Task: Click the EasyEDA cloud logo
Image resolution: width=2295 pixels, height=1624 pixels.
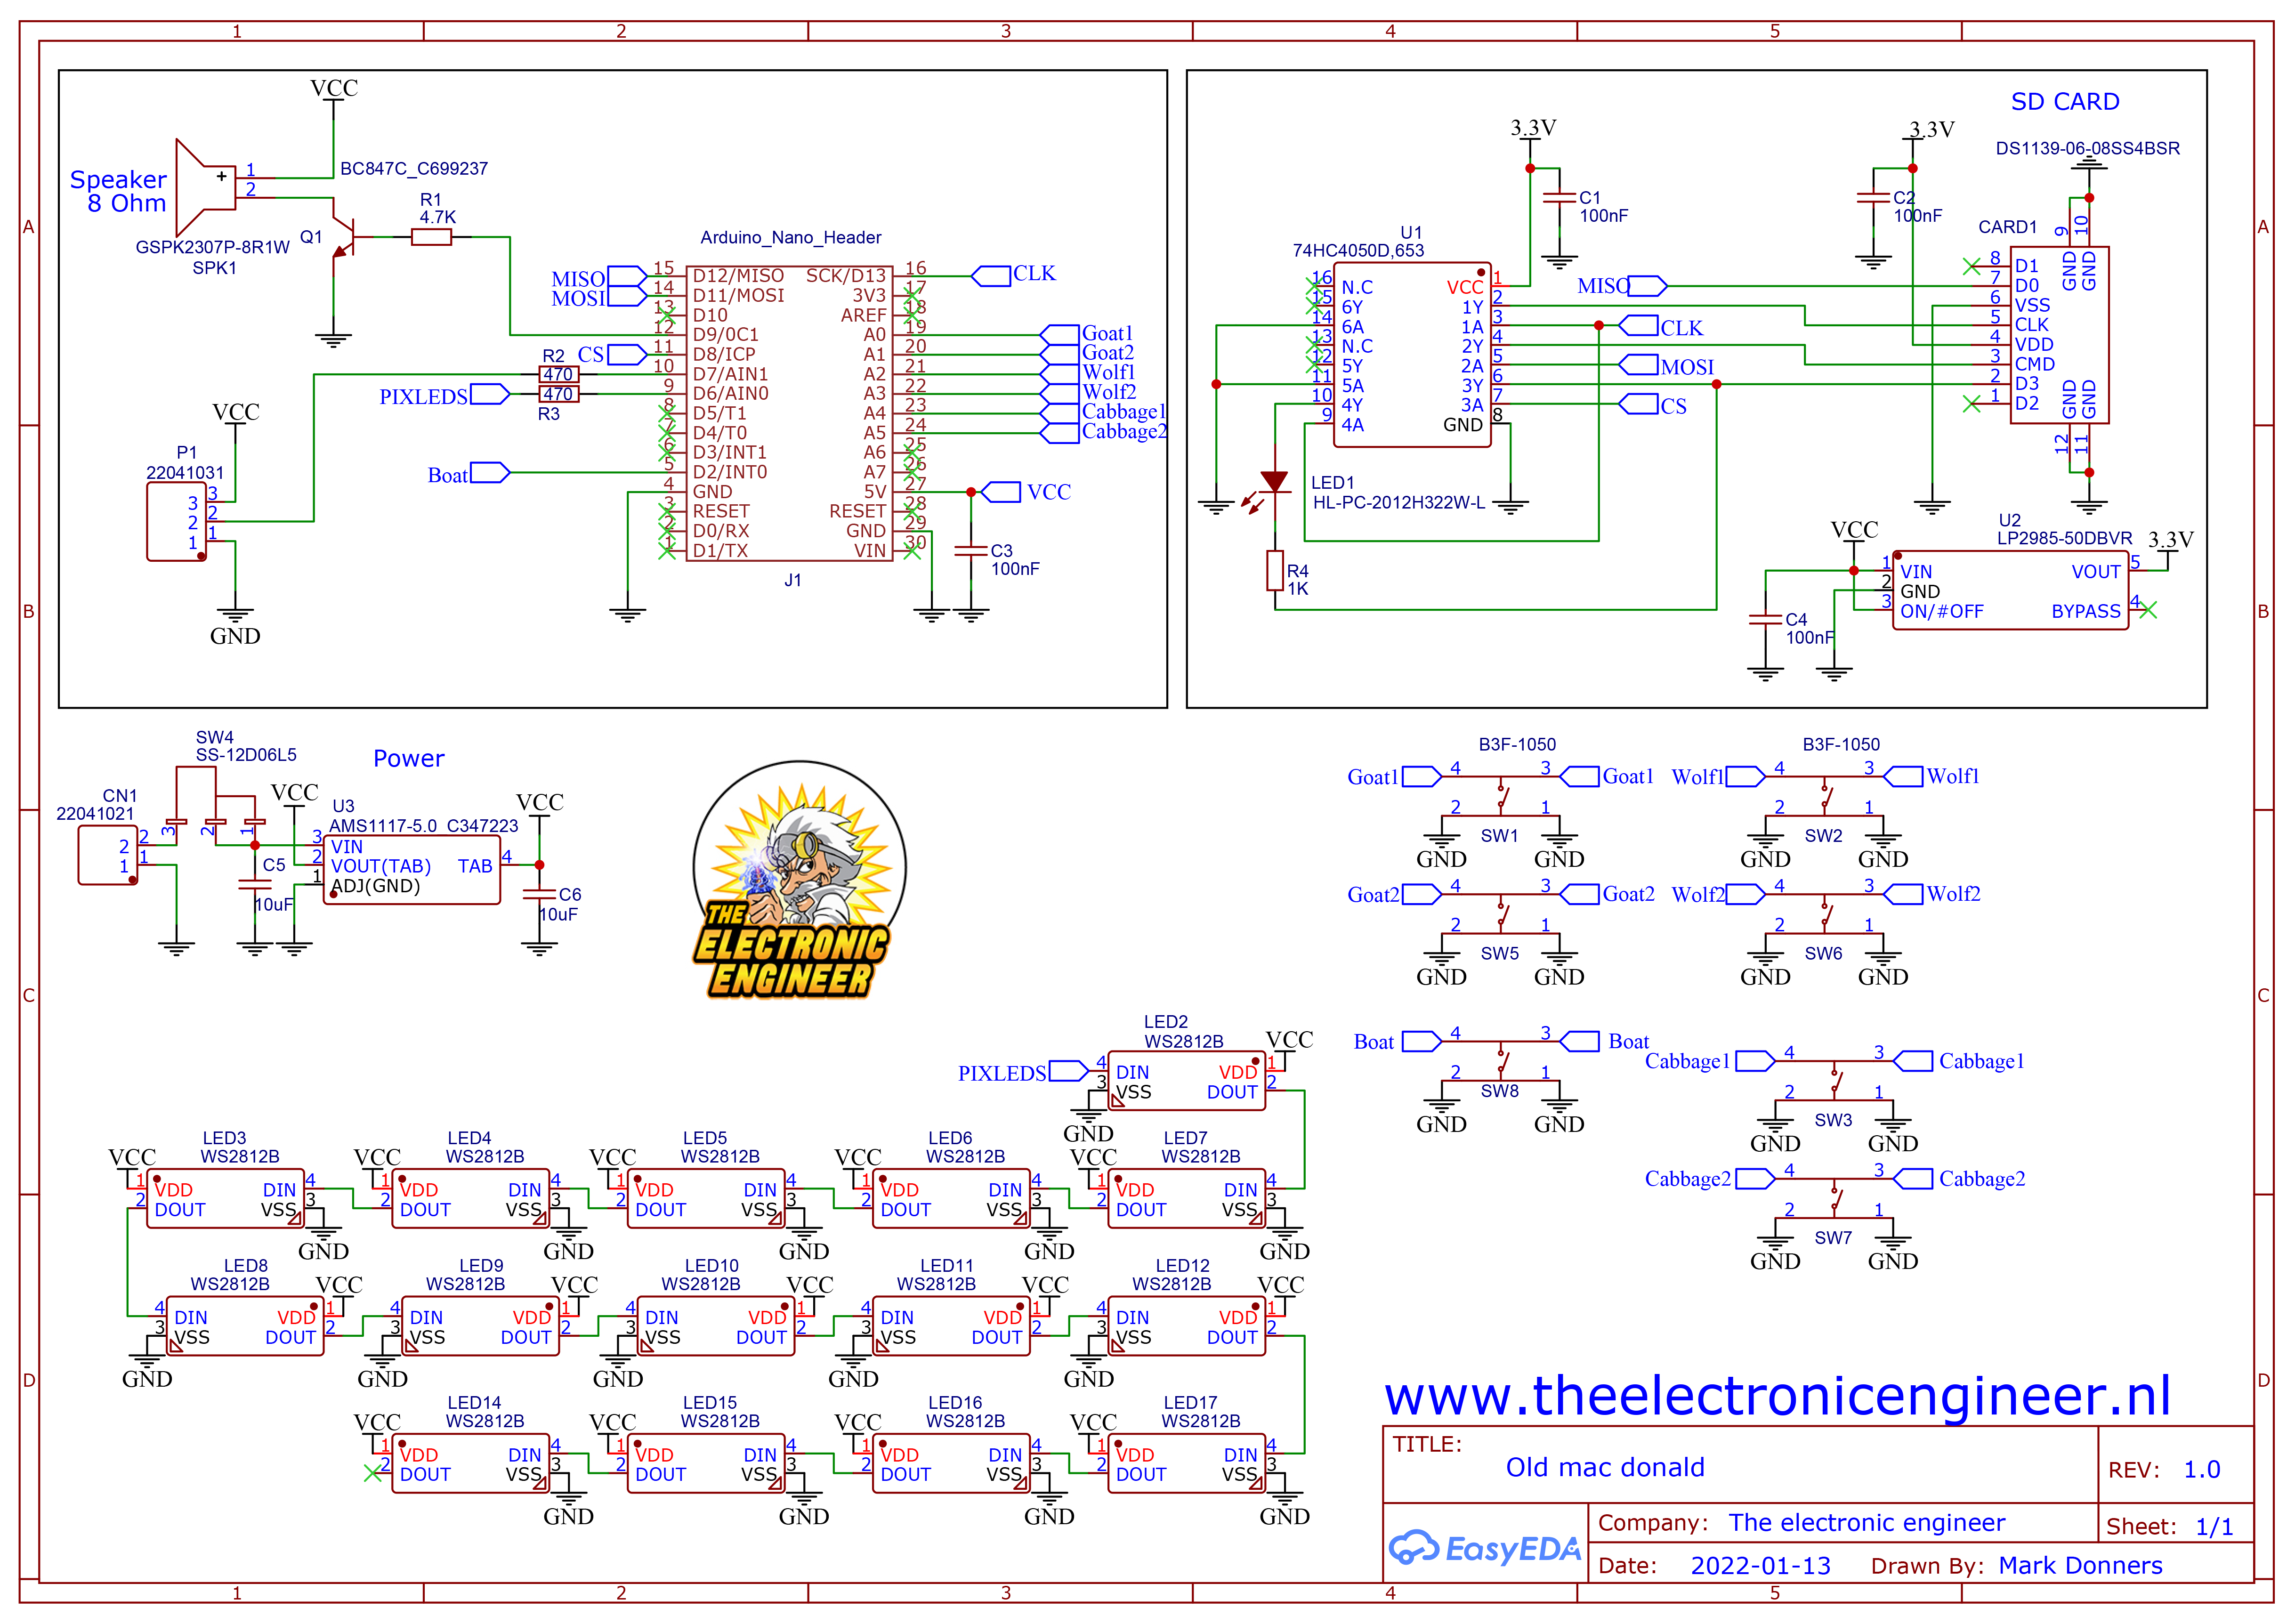Action: pos(1484,1548)
